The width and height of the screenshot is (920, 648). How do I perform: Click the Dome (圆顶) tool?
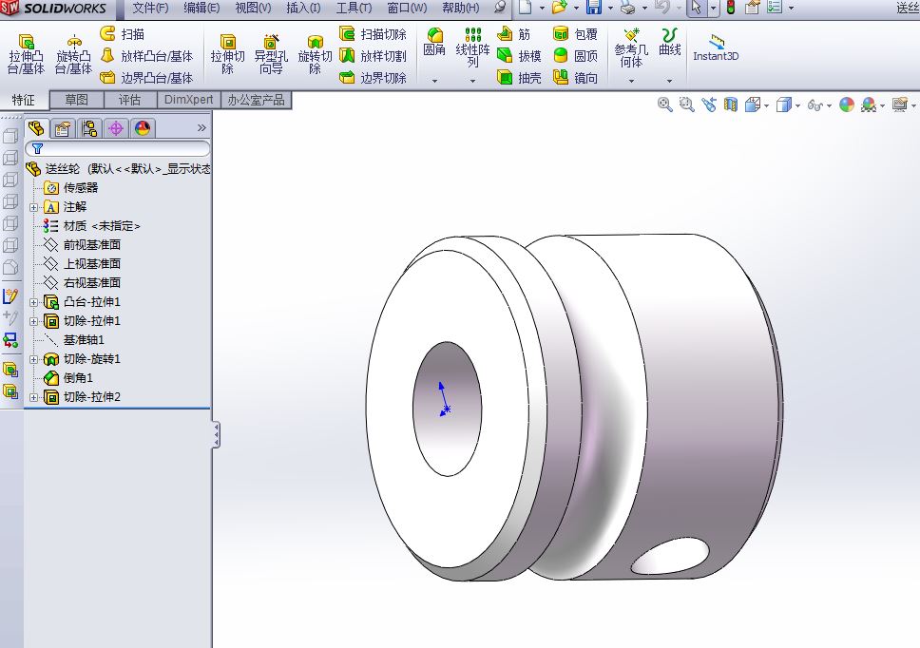click(x=575, y=56)
